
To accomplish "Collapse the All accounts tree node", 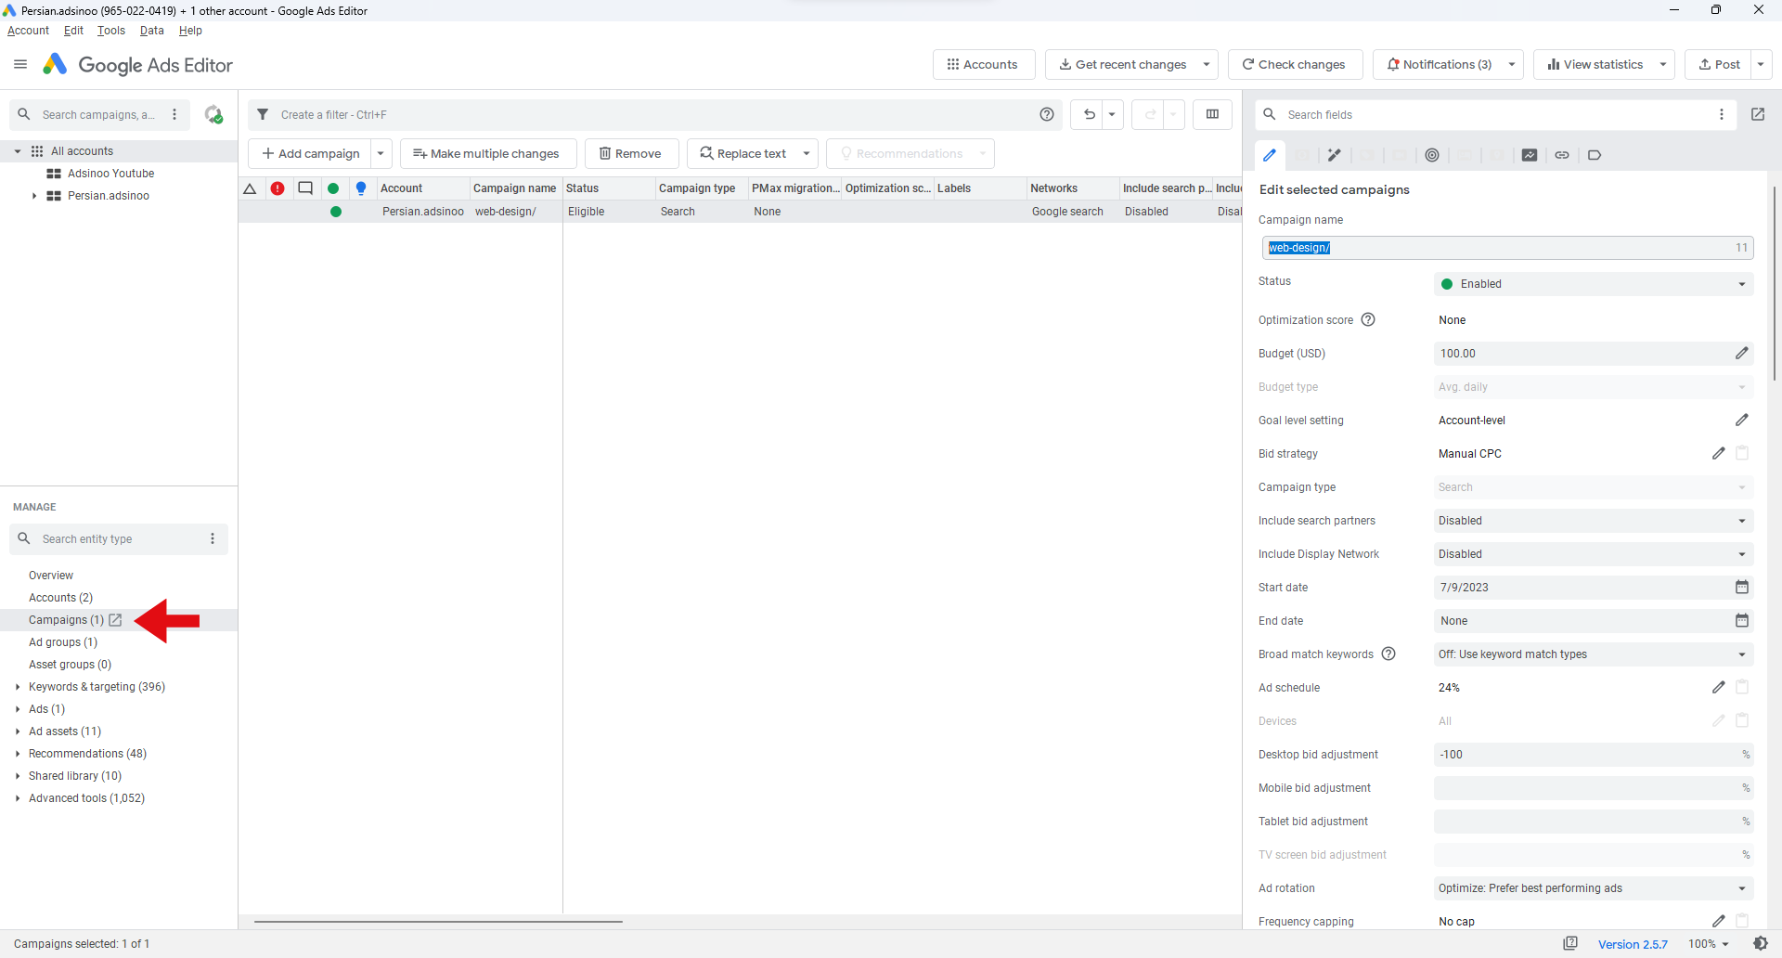I will point(18,151).
